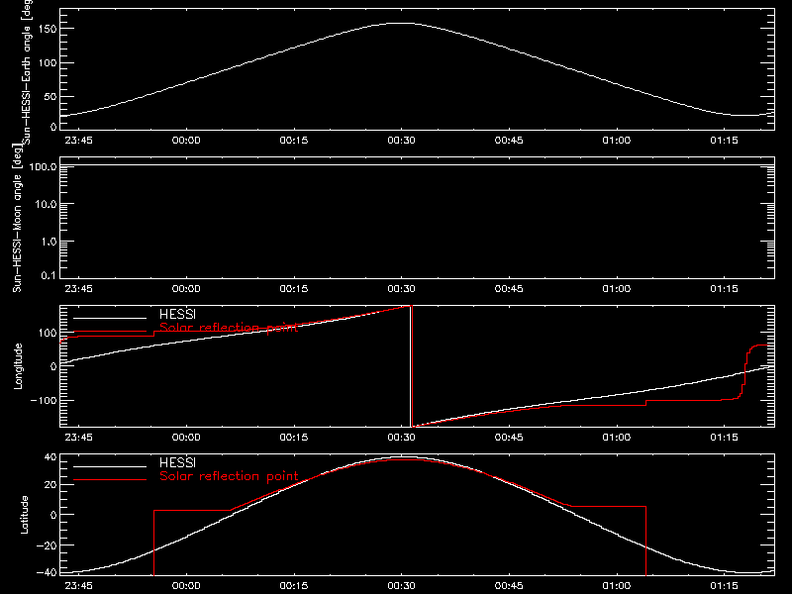Click 23:45 time label under Latitude plot
Image resolution: width=792 pixels, height=594 pixels.
tap(79, 586)
